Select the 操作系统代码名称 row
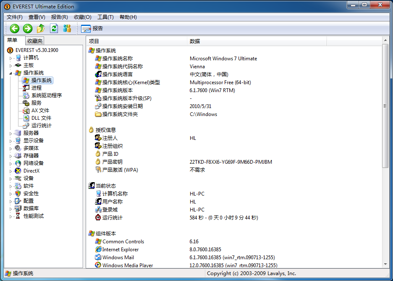The image size is (393, 281). (234, 67)
